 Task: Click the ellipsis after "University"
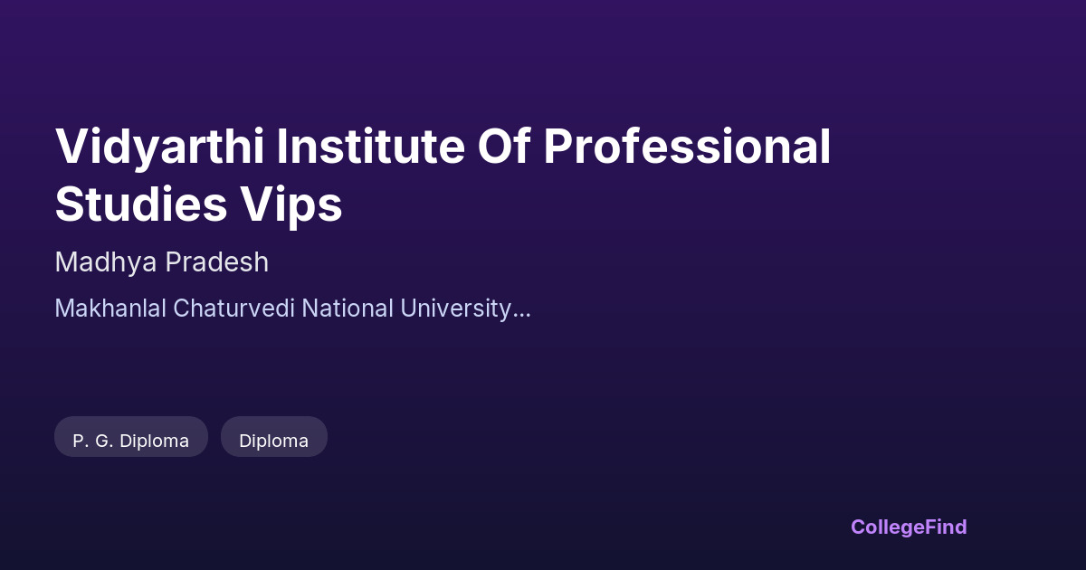point(521,312)
